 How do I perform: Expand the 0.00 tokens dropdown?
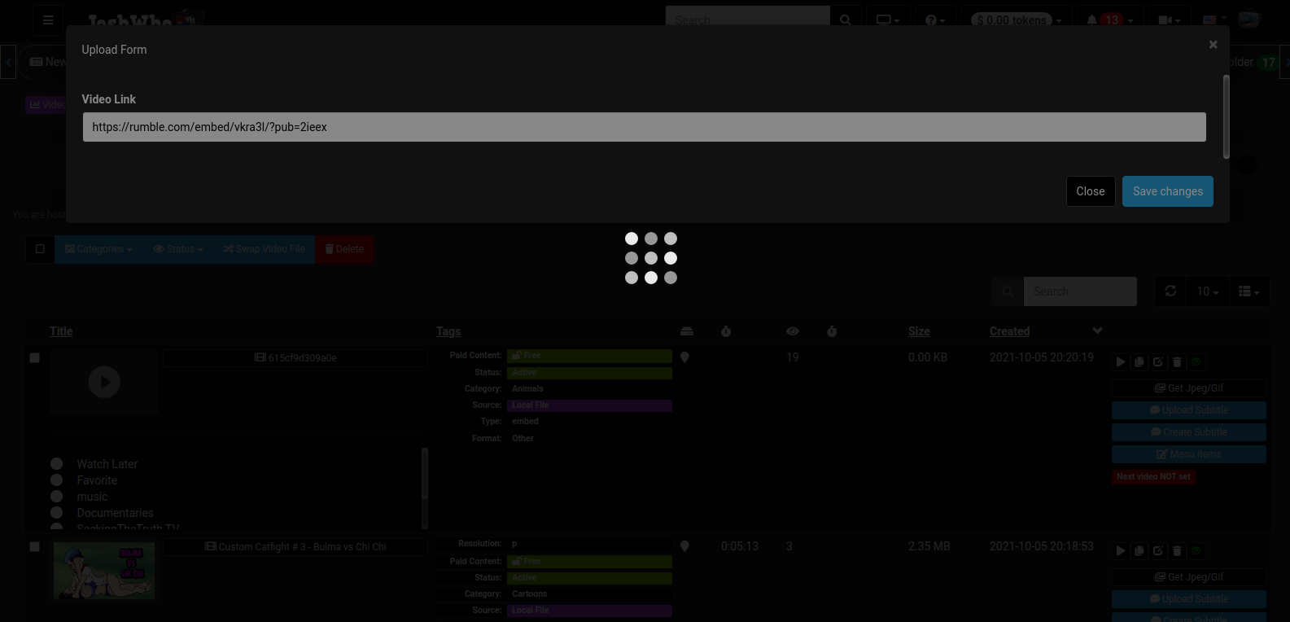coord(1017,20)
